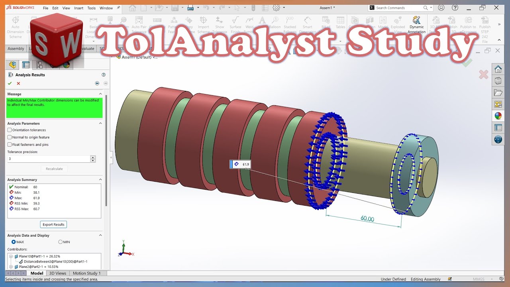Open the Design Library task pane icon
510x287 pixels.
(x=498, y=81)
